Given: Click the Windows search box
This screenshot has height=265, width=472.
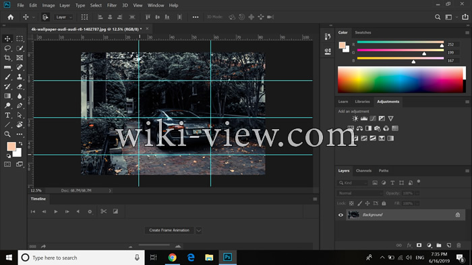Looking at the screenshot, I should (x=82, y=258).
